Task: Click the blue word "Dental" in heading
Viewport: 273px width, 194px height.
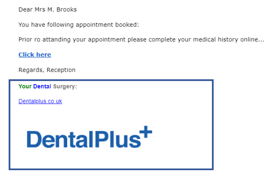Action: 42,86
